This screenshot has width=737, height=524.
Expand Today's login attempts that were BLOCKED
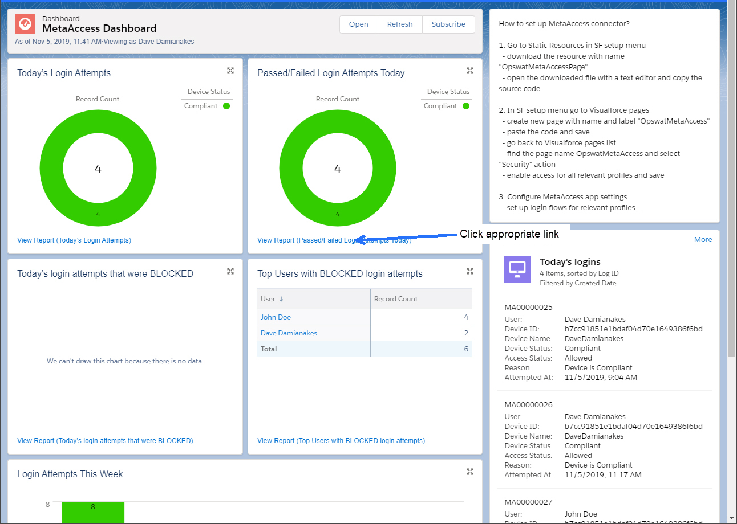[230, 271]
